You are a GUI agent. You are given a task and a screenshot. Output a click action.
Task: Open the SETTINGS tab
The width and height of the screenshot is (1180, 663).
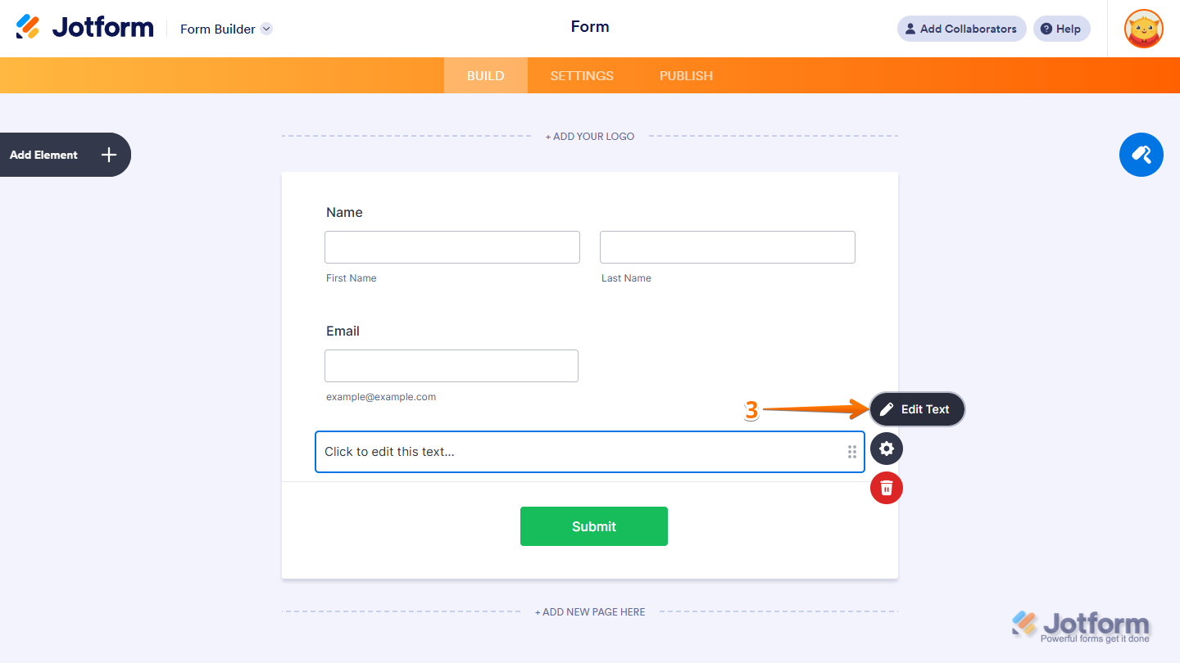click(582, 75)
